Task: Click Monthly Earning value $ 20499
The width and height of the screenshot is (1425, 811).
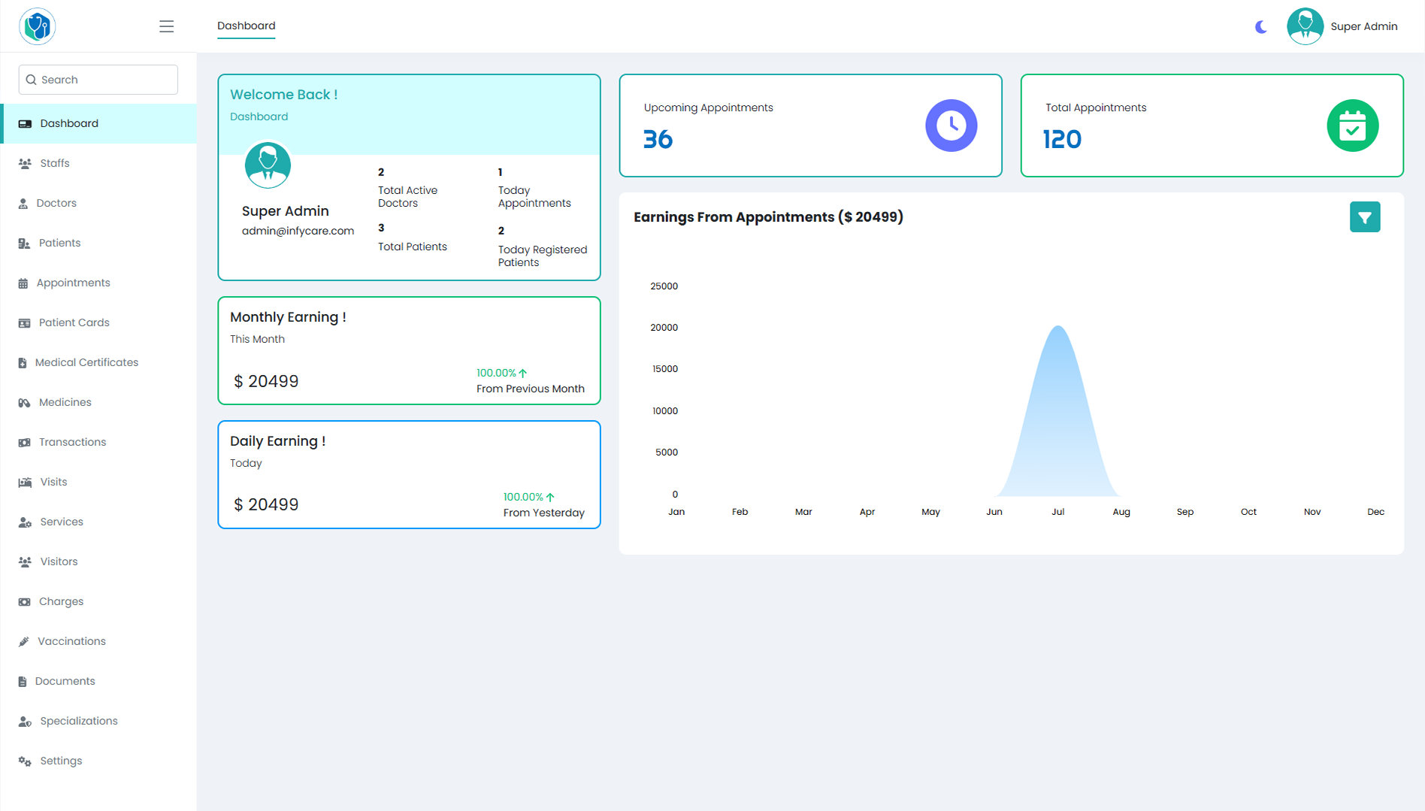Action: click(x=266, y=381)
